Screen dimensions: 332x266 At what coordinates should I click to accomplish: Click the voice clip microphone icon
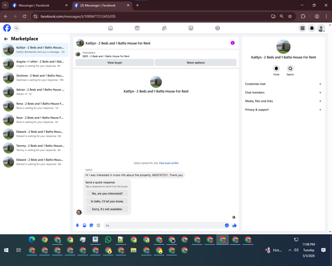(78, 225)
